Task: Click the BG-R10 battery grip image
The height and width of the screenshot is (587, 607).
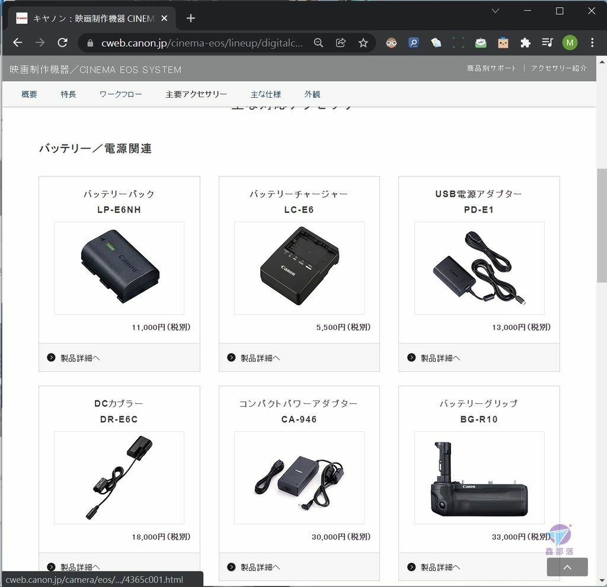Action: coord(479,477)
